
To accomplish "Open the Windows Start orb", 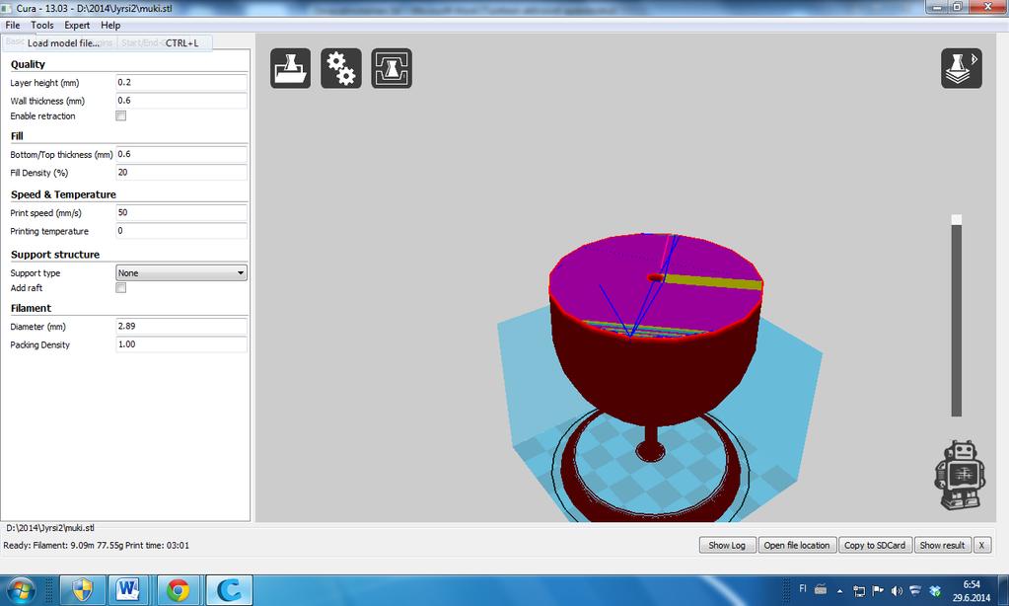I will tap(20, 590).
